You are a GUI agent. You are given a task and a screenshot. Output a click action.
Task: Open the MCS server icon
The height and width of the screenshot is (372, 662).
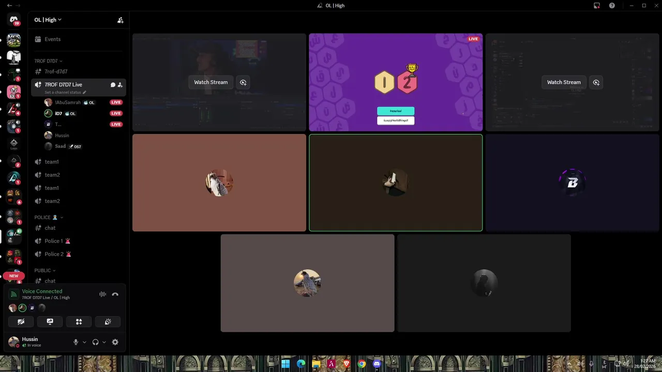[x=14, y=40]
